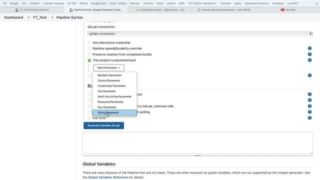Open the Global Variables Reference link
The width and height of the screenshot is (320, 180).
108,177
